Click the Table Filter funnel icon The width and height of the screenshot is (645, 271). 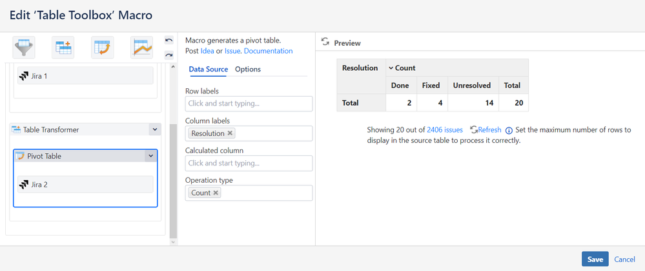[25, 47]
